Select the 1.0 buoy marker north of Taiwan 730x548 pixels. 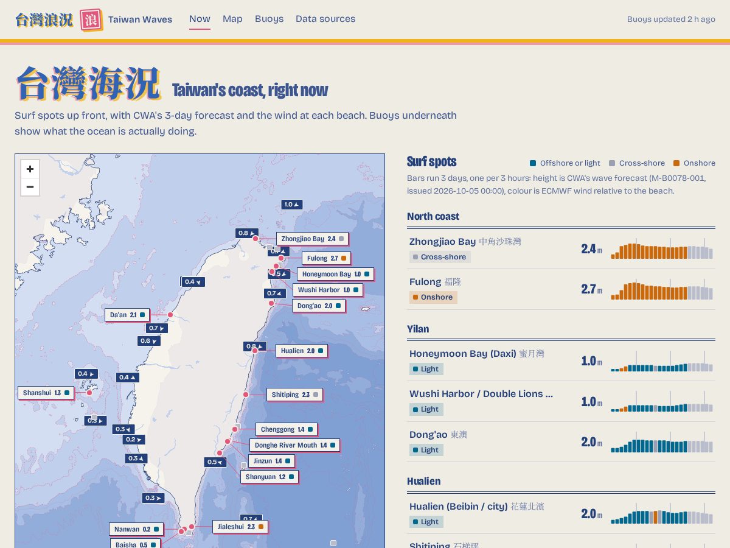coord(292,205)
